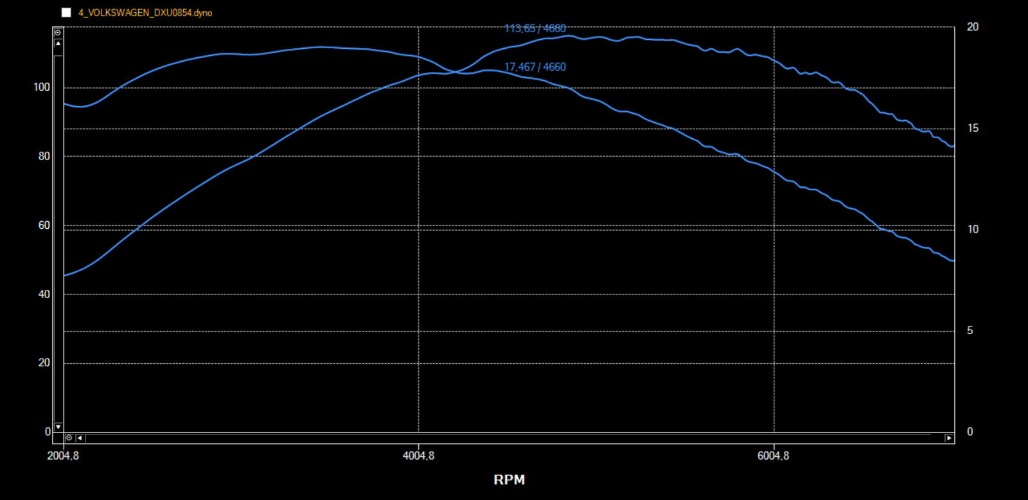Select the 6004,8 RPM axis tick label
Screen dimensions: 1028x500
773,456
